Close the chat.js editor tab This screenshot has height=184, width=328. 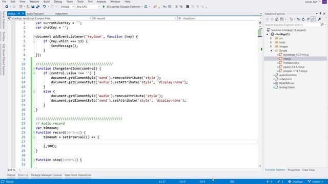pyautogui.click(x=23, y=14)
